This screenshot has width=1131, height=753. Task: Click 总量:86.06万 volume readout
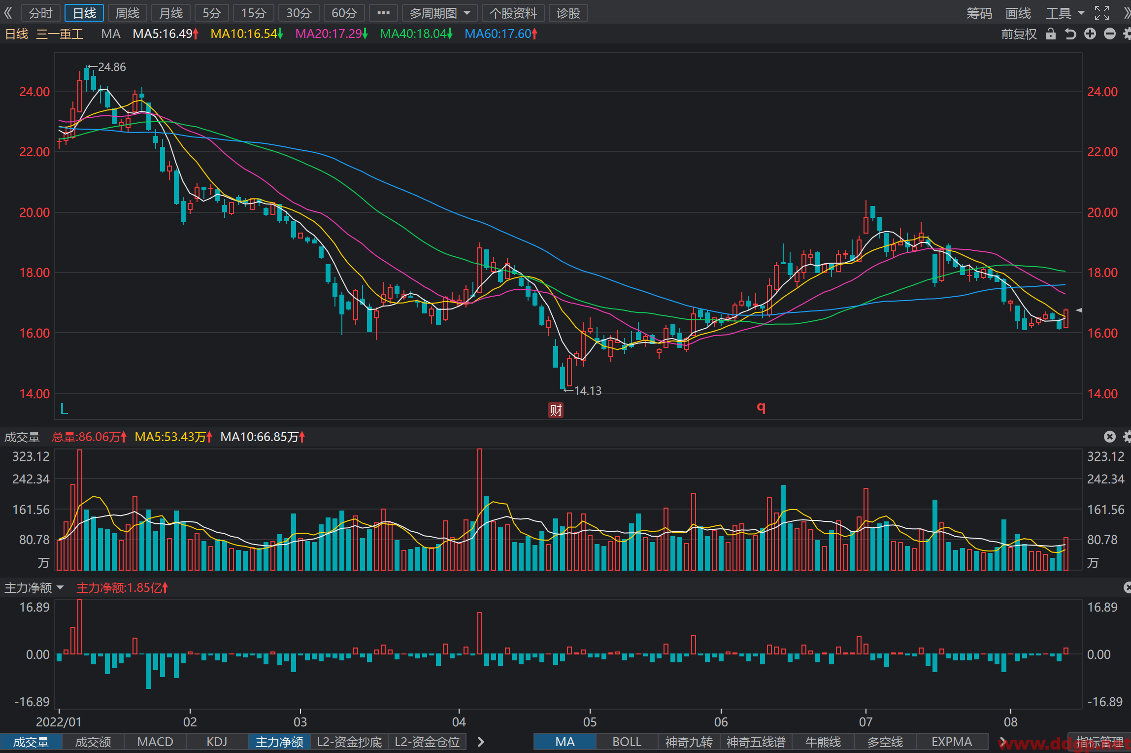point(89,437)
